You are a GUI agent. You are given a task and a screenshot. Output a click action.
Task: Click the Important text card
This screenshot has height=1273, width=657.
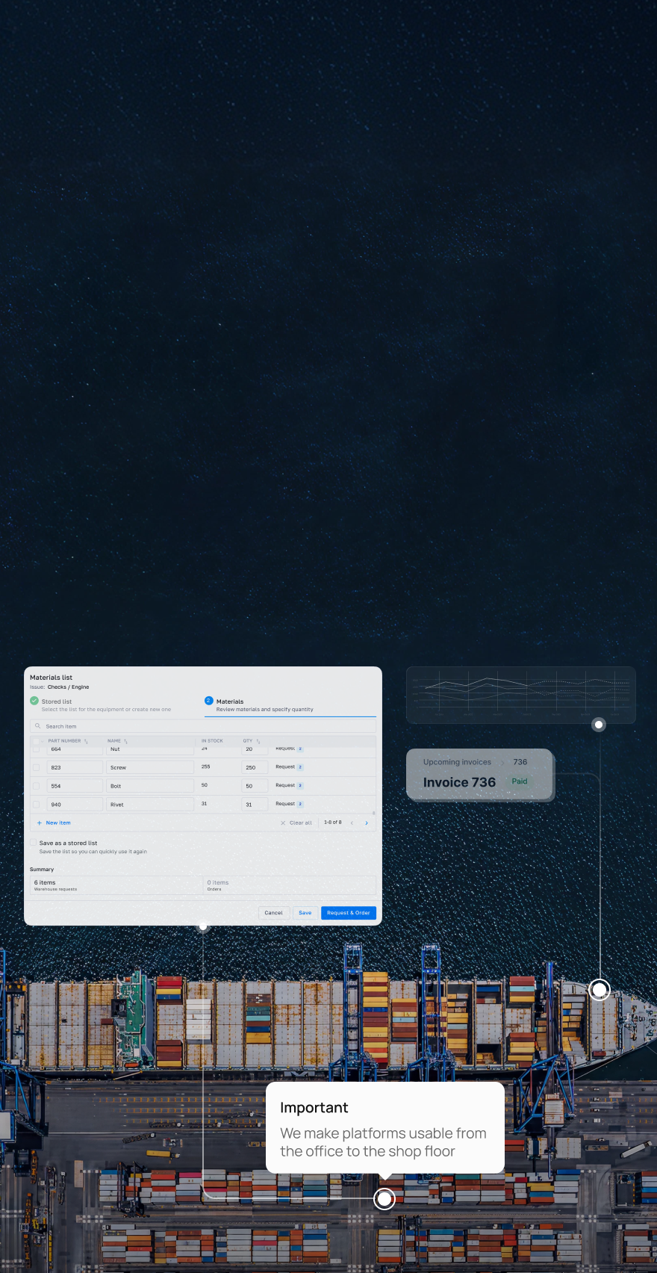pyautogui.click(x=385, y=1127)
